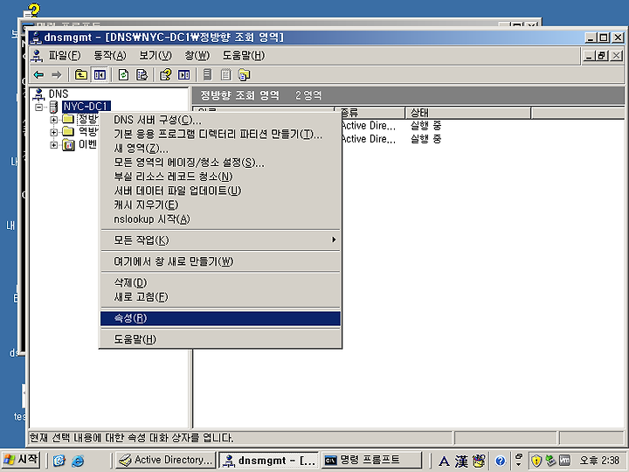
Task: Select second row 실행 중 status cell
Action: pyautogui.click(x=425, y=139)
